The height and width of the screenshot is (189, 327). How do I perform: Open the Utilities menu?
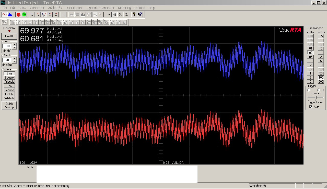point(139,8)
